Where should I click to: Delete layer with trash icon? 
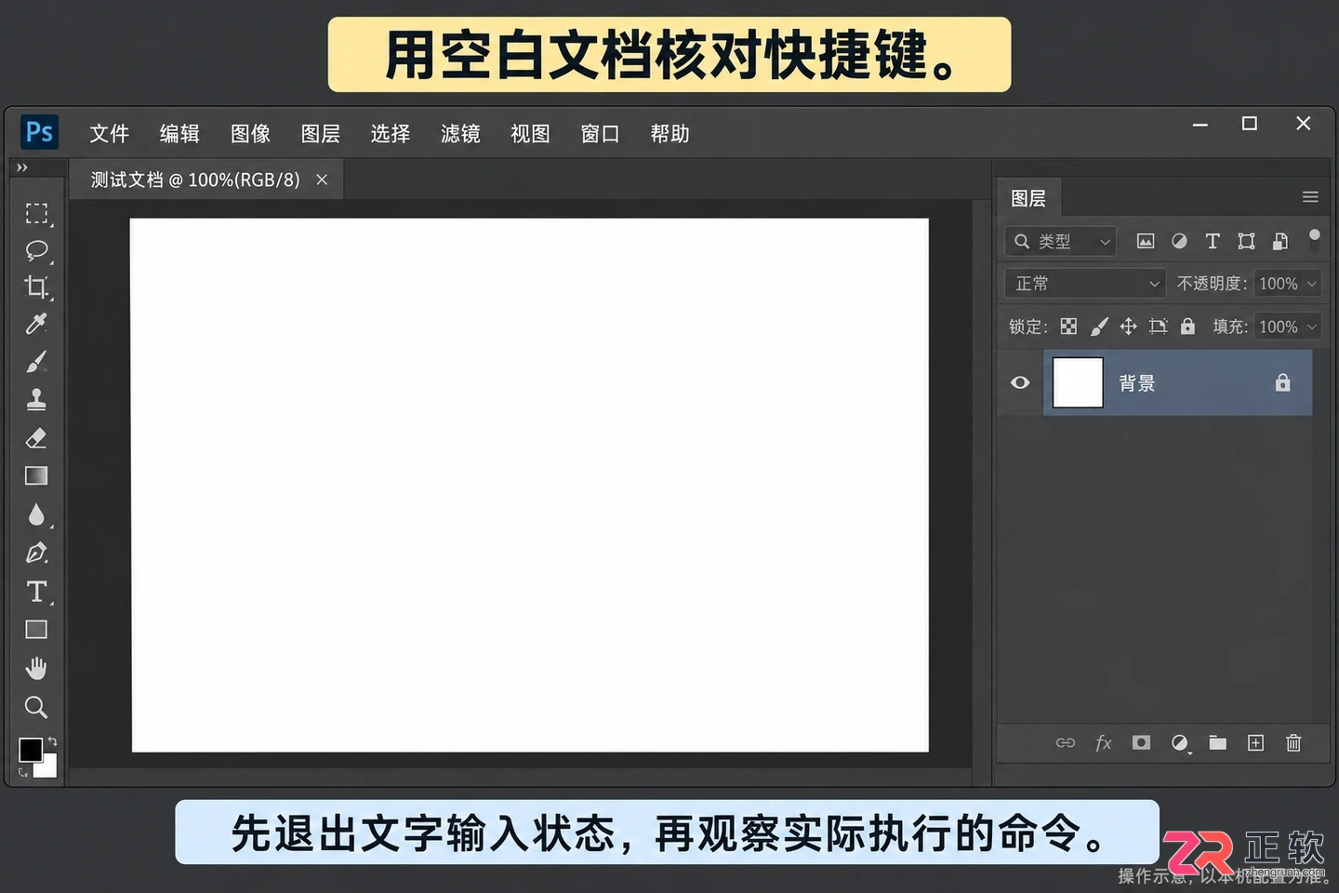1293,742
